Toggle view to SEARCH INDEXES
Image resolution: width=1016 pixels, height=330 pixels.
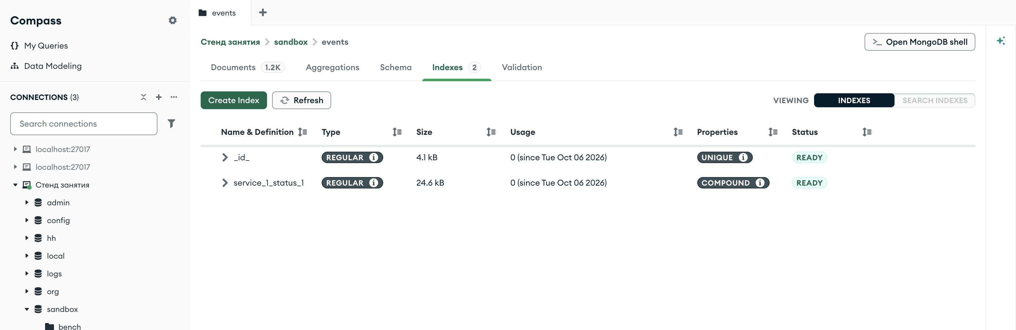935,101
